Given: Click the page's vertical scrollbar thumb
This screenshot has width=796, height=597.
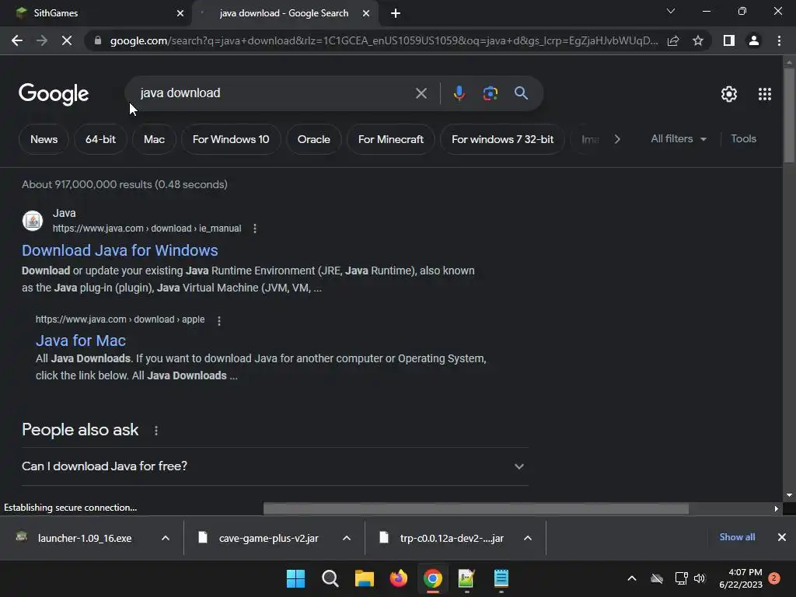Looking at the screenshot, I should [x=789, y=115].
